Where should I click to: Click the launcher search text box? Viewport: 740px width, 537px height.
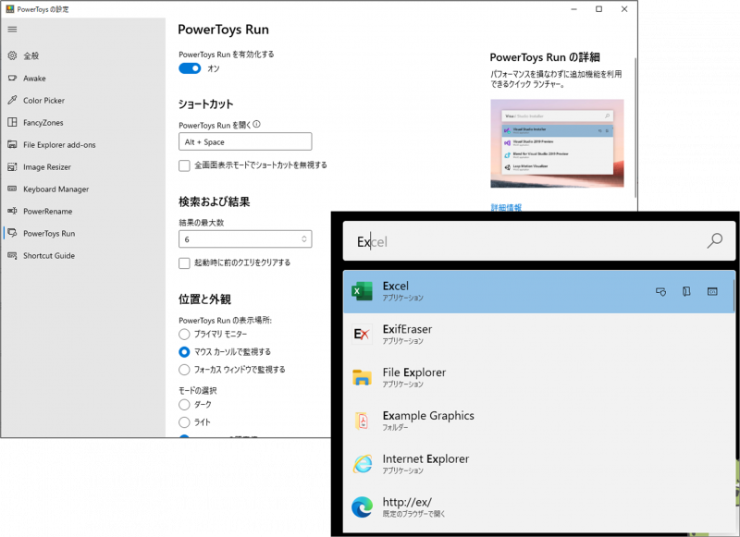click(x=539, y=241)
